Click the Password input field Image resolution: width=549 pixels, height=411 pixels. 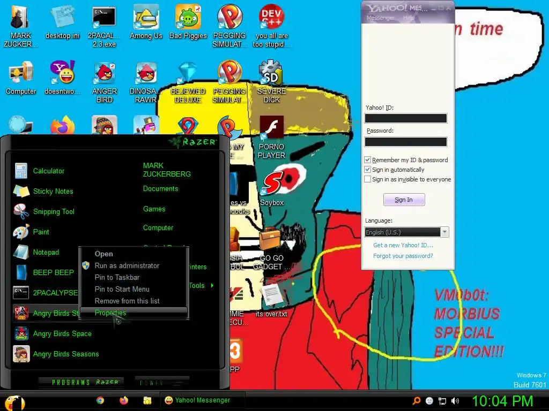click(x=406, y=141)
